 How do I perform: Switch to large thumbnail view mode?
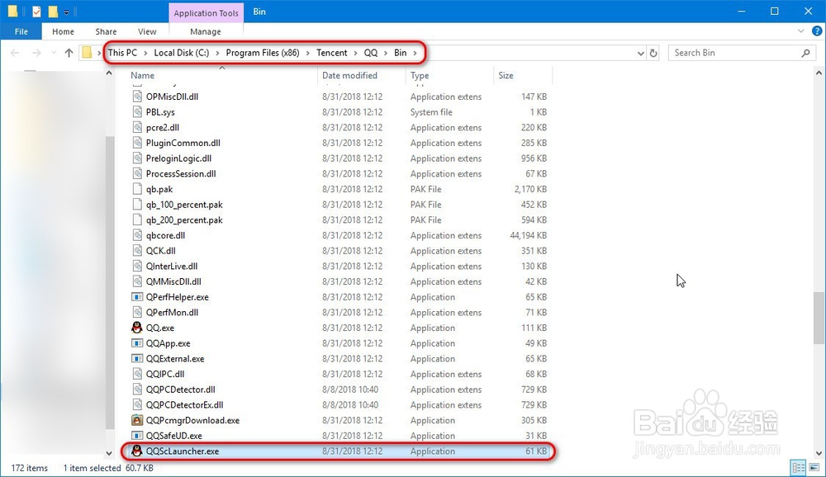[x=813, y=467]
